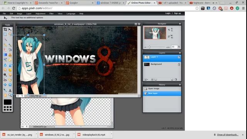Select the Sharpen triangle tool
The image size is (247, 139).
pyautogui.click(x=10, y=65)
